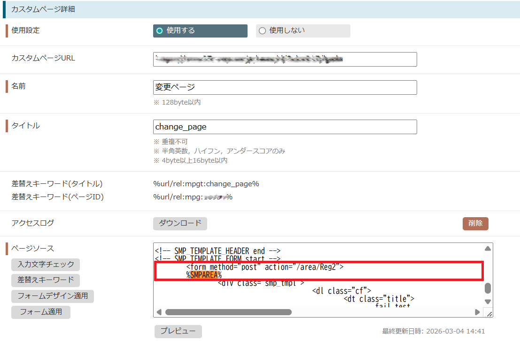Click the horizontal scroll left arrow

pyautogui.click(x=158, y=312)
